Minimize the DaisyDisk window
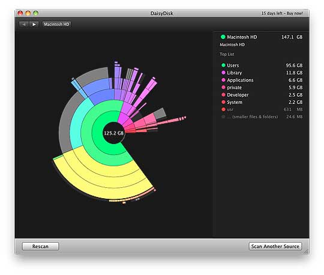This screenshot has height=275, width=324. [28, 13]
